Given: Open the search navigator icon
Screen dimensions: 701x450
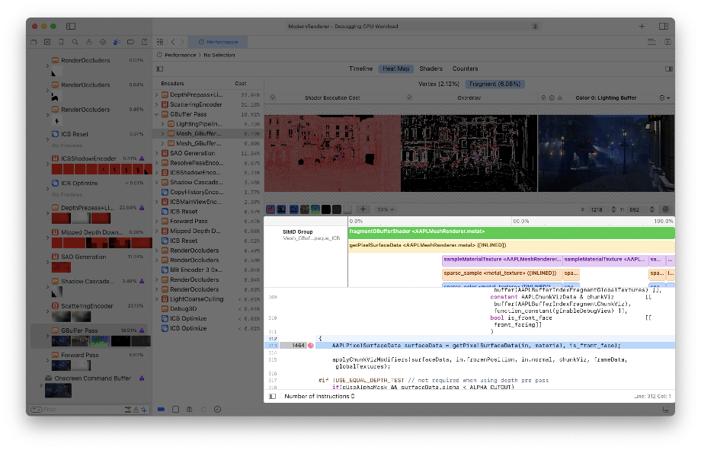Looking at the screenshot, I should 75,42.
